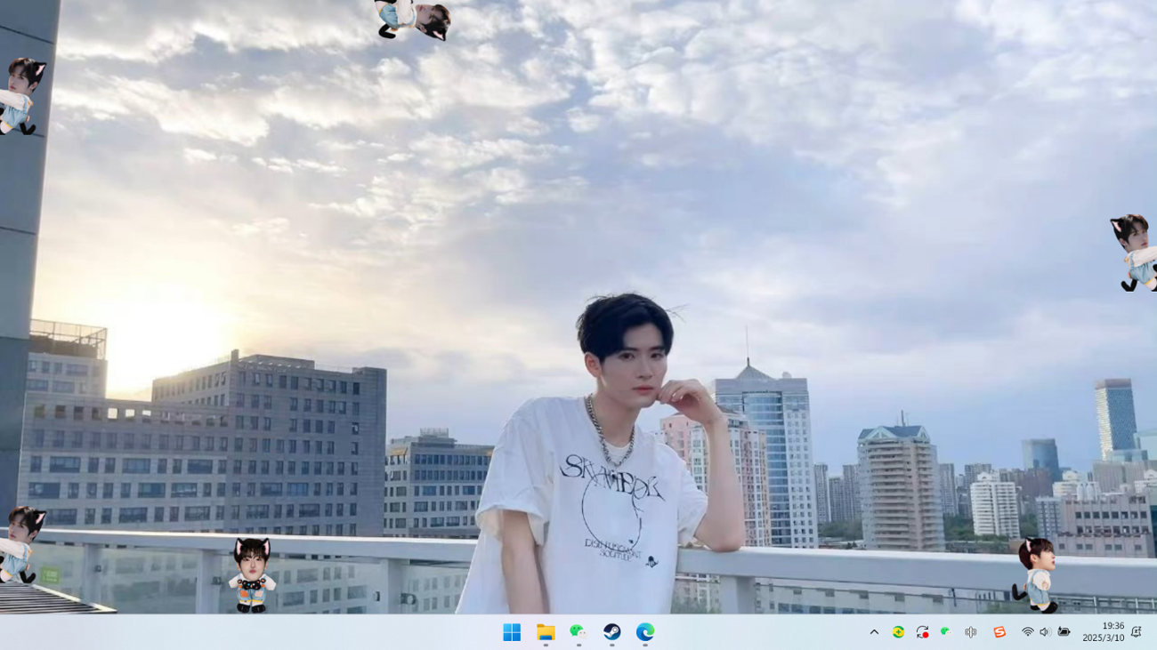Open the Windows Start menu
1157x650 pixels.
tap(512, 632)
